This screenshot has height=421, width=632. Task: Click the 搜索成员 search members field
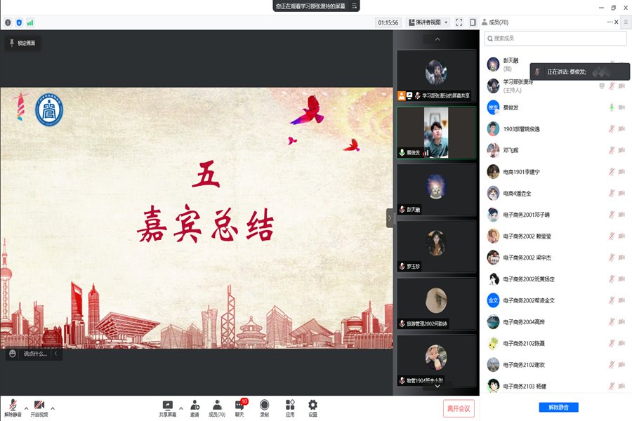click(x=555, y=39)
